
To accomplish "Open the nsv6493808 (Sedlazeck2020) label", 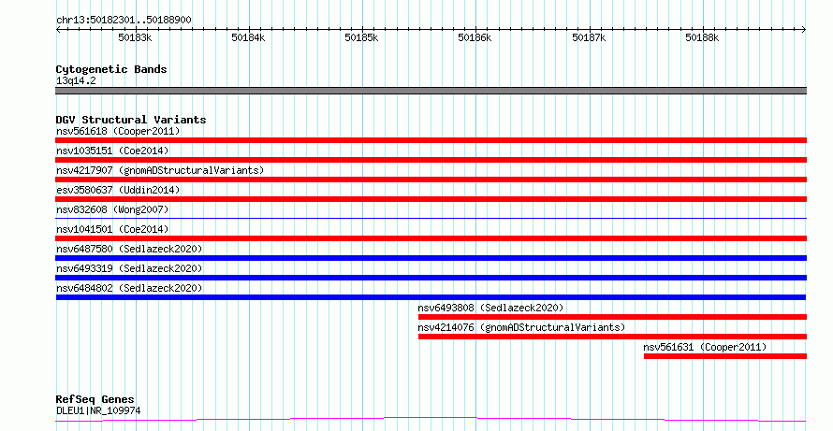I will (490, 308).
